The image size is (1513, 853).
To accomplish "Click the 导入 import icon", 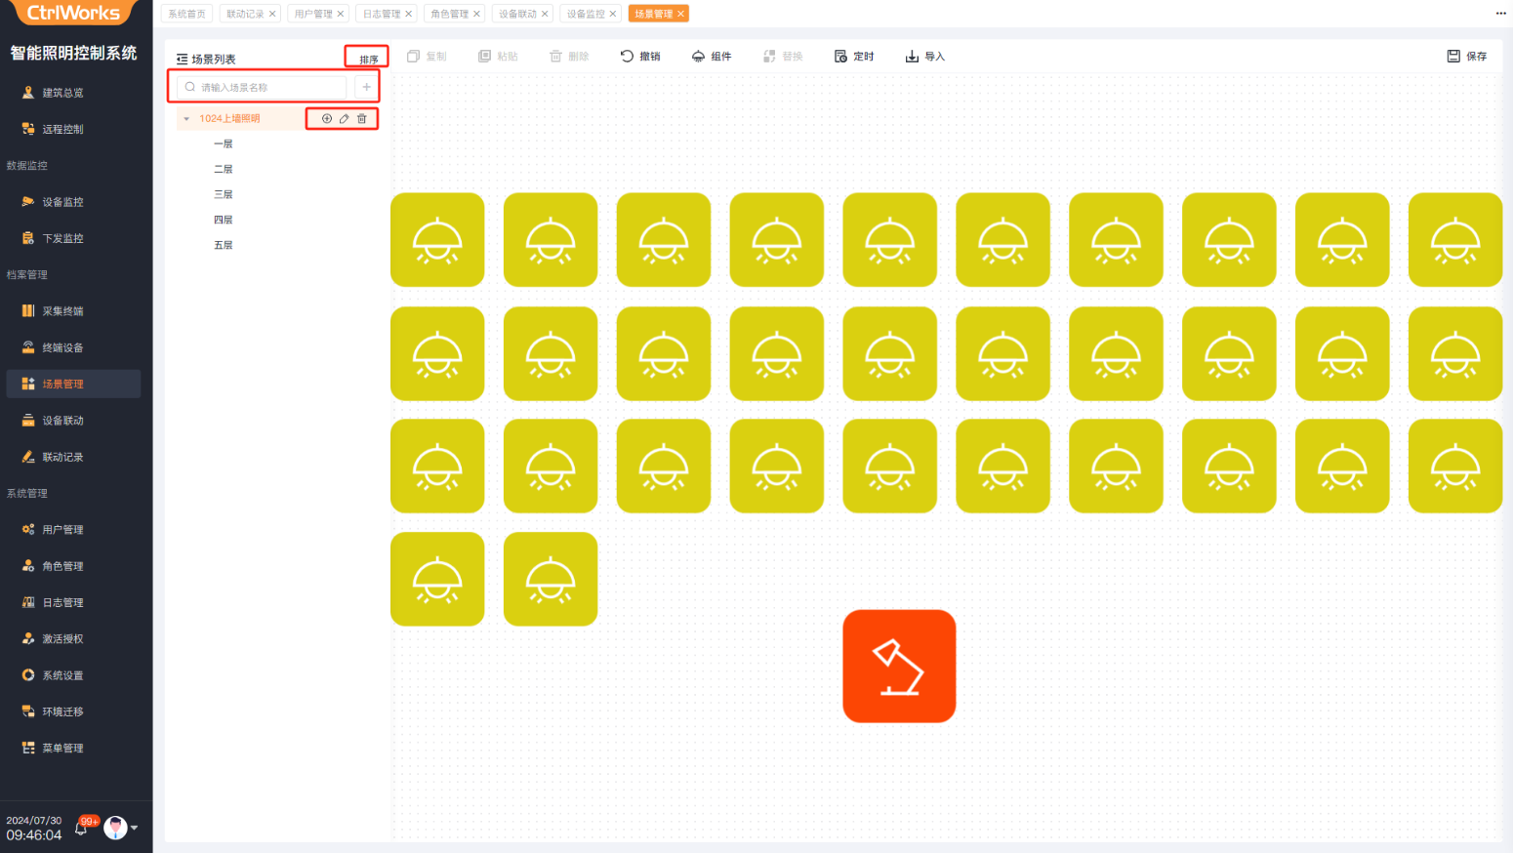I will (912, 57).
